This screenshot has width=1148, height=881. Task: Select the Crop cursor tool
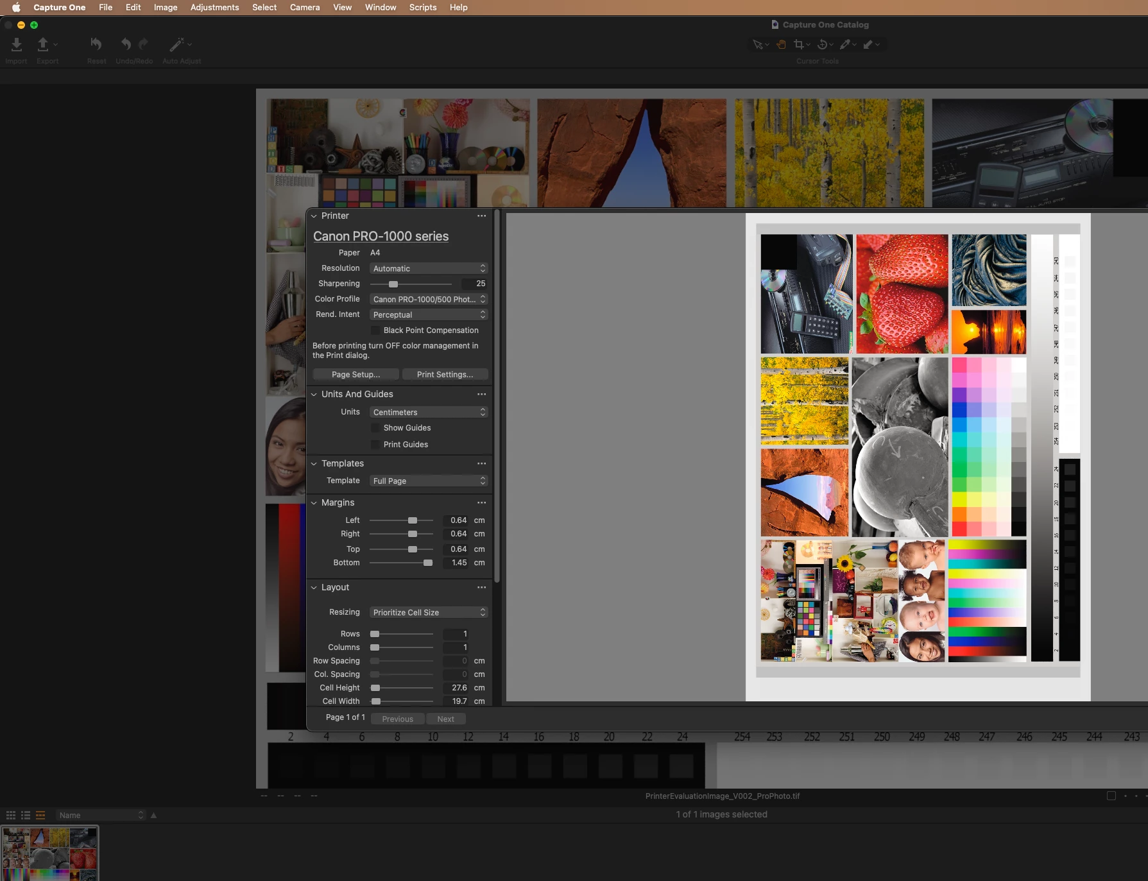(x=799, y=44)
